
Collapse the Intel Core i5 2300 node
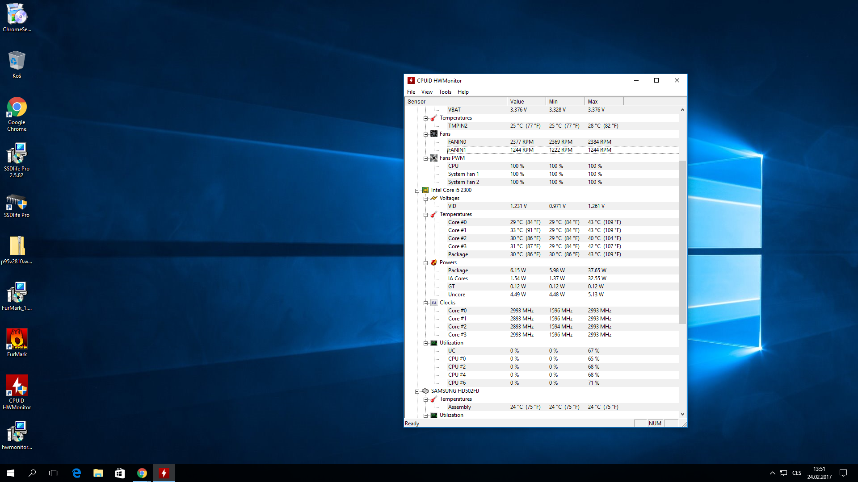417,191
